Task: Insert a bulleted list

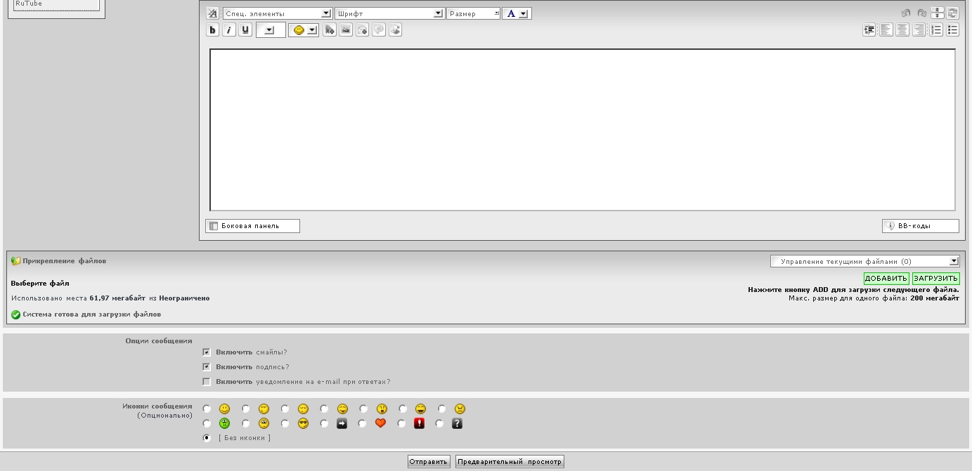Action: pos(952,30)
